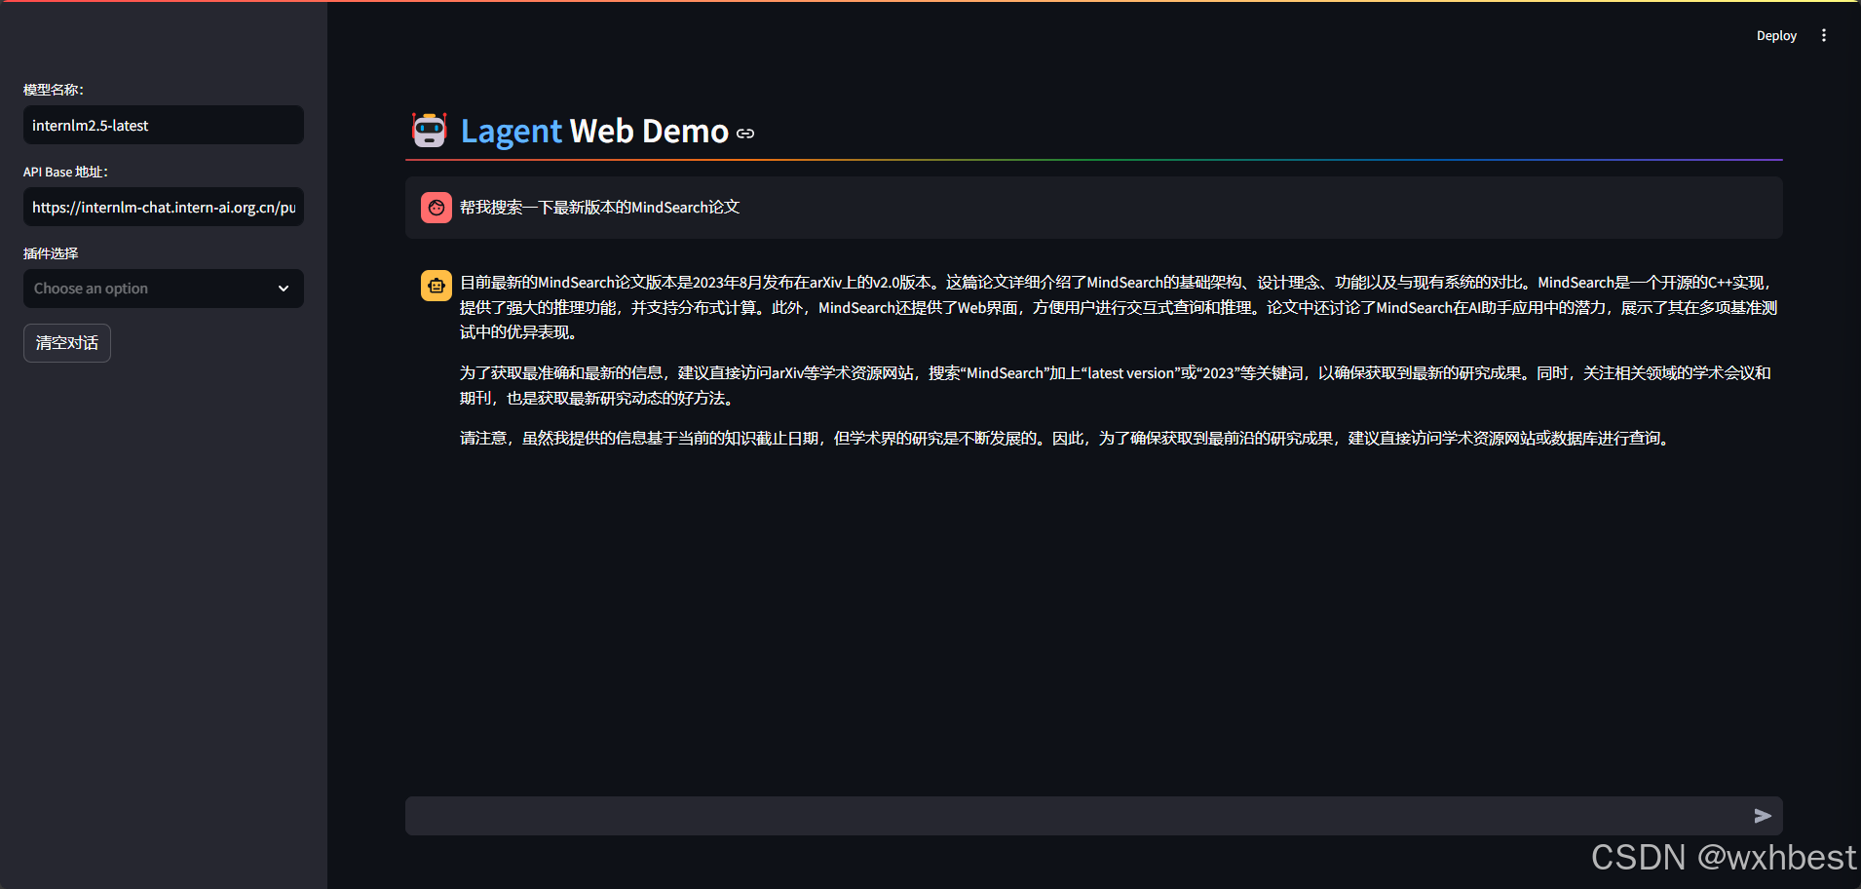The height and width of the screenshot is (889, 1861).
Task: Click the 清空对话 clear chat button
Action: pyautogui.click(x=67, y=343)
